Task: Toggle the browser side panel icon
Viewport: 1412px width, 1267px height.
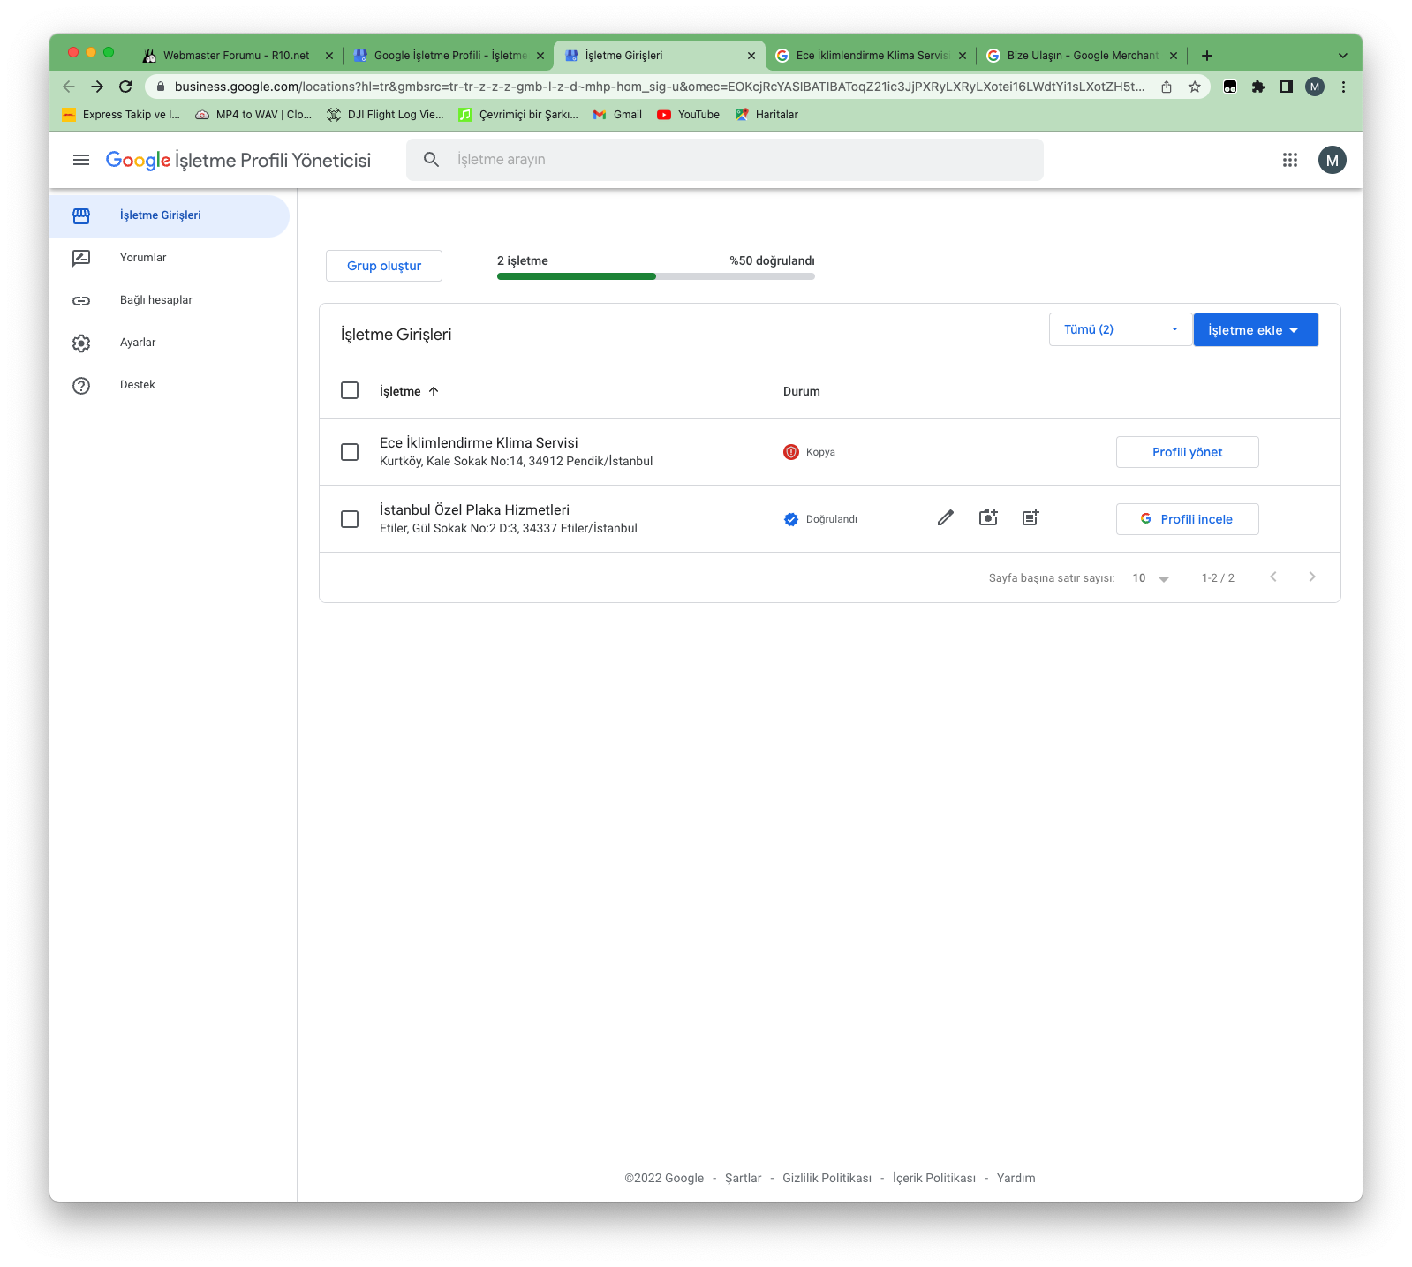Action: 1287,87
